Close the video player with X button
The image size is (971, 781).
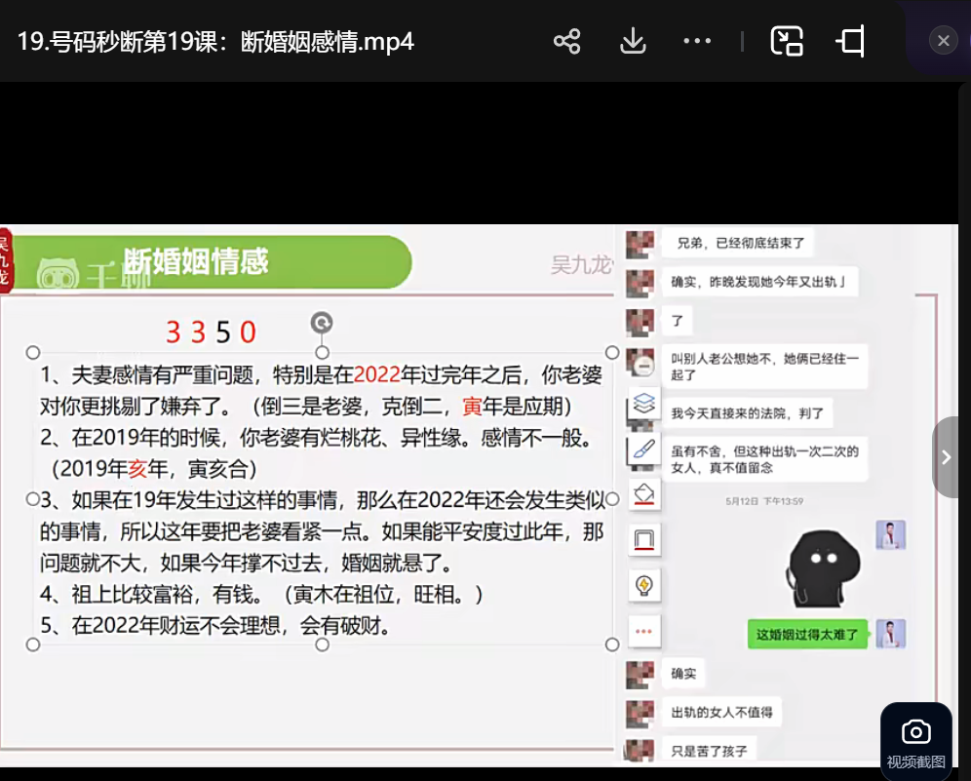(x=942, y=41)
